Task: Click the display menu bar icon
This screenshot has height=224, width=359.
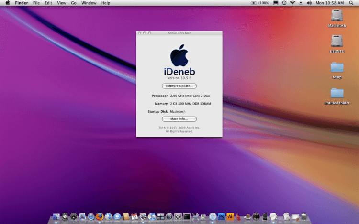Action: click(276, 3)
